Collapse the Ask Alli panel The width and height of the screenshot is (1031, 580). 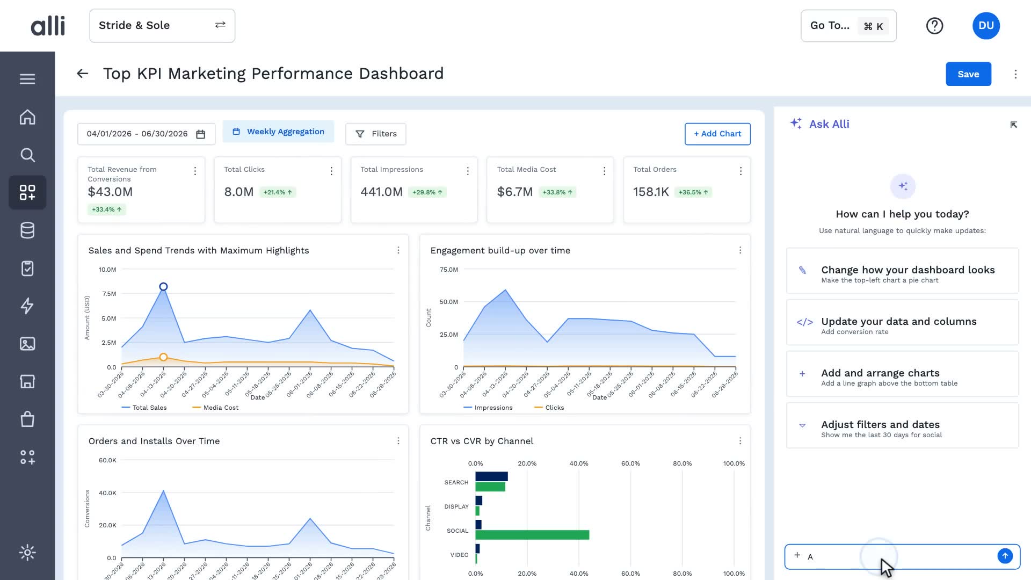tap(1013, 125)
